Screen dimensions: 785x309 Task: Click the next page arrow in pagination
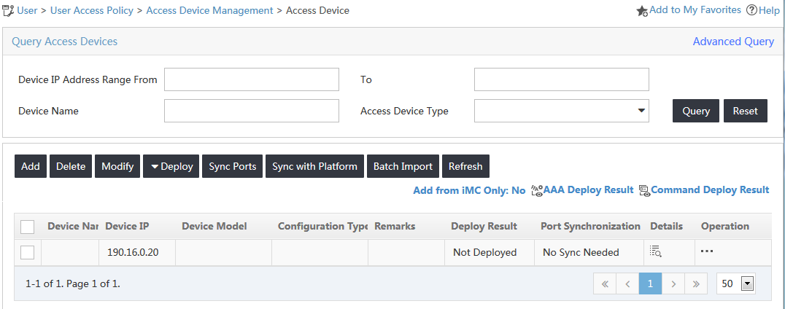673,283
